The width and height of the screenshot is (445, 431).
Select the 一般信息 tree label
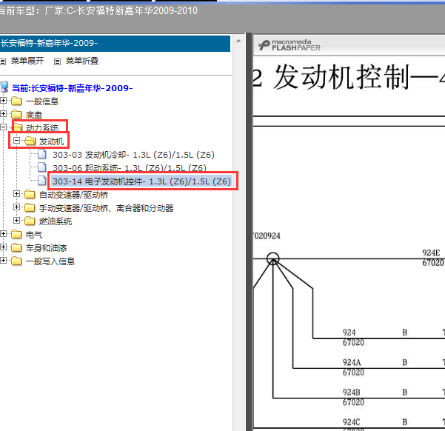tap(42, 101)
